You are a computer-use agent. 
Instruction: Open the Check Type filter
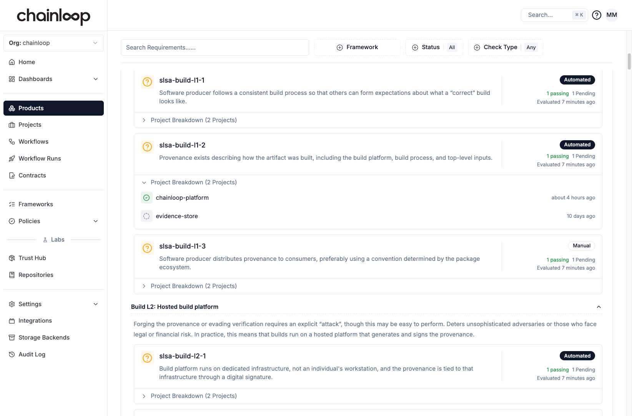506,47
